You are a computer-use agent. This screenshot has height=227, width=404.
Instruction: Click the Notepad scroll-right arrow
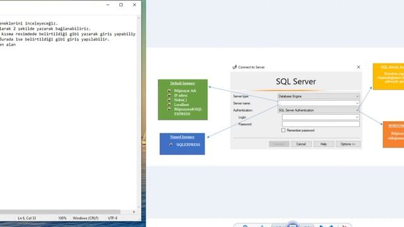tap(134, 212)
